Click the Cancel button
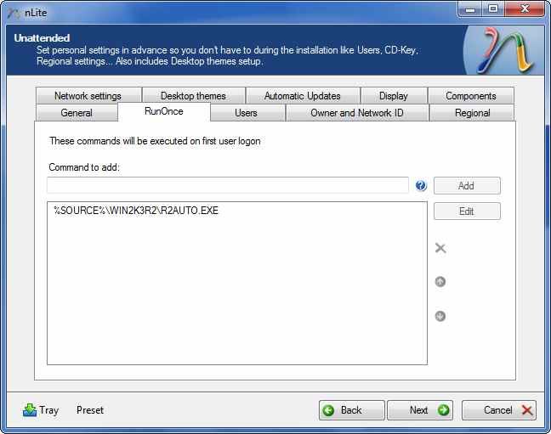This screenshot has width=551, height=434. pyautogui.click(x=498, y=409)
